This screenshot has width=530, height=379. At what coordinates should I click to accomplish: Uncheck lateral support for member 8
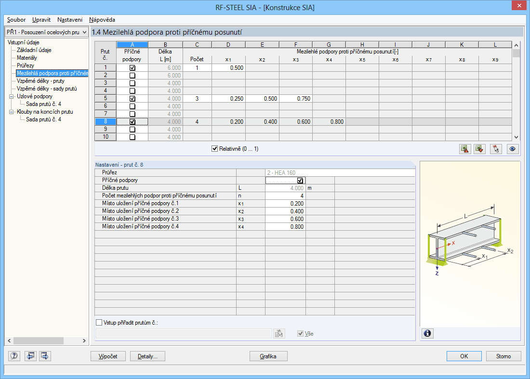pyautogui.click(x=132, y=122)
